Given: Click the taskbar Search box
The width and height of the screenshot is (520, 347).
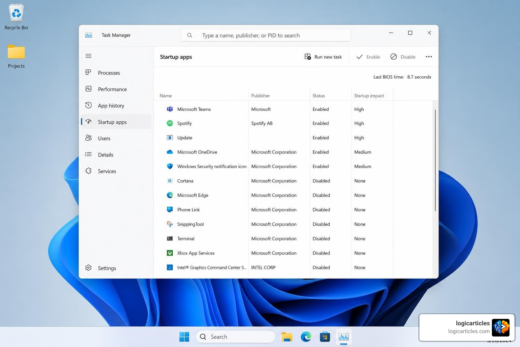Looking at the screenshot, I should click(x=235, y=336).
